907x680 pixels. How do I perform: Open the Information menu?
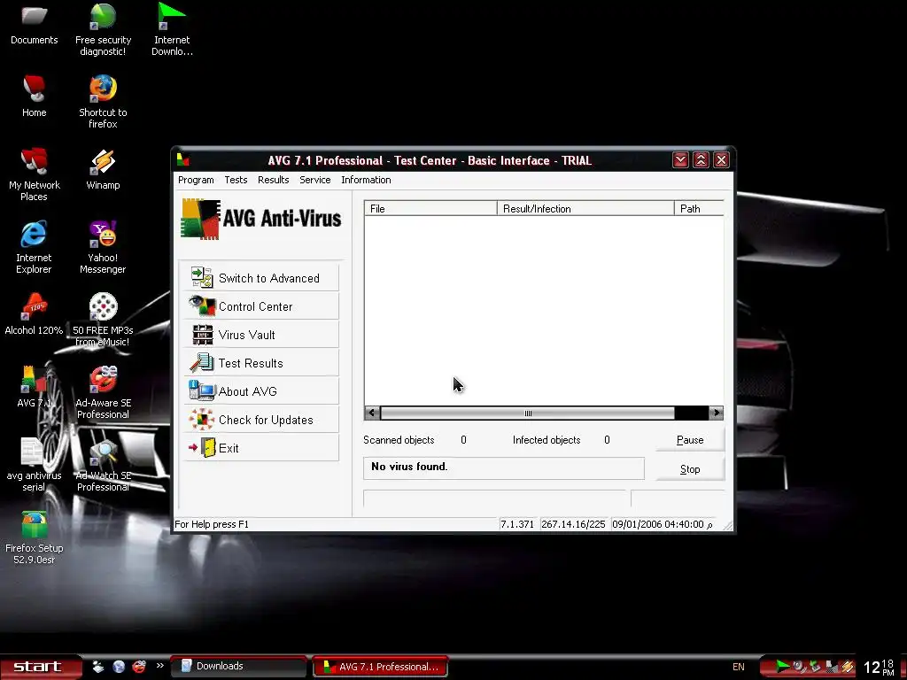tap(366, 180)
